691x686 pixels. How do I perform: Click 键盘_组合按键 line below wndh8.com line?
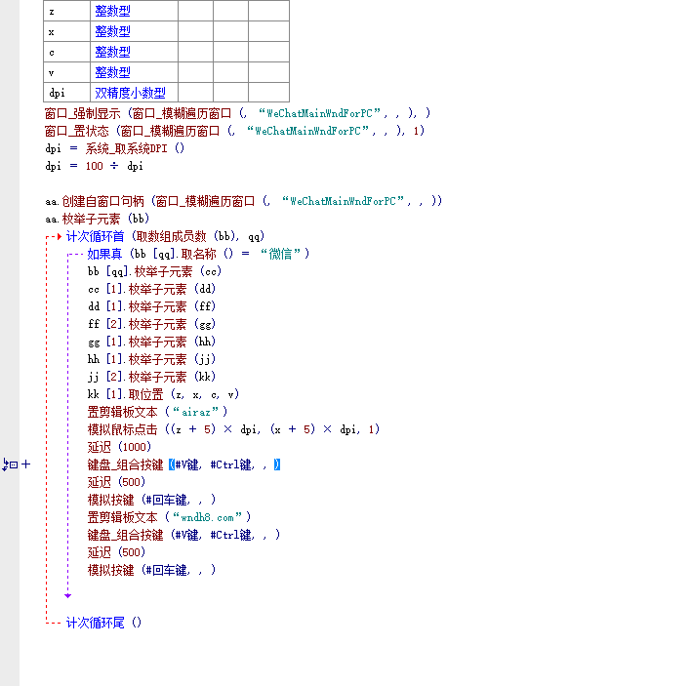pos(183,535)
